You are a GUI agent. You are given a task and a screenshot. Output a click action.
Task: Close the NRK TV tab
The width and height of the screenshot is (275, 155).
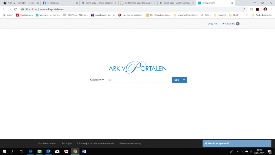click(38, 3)
